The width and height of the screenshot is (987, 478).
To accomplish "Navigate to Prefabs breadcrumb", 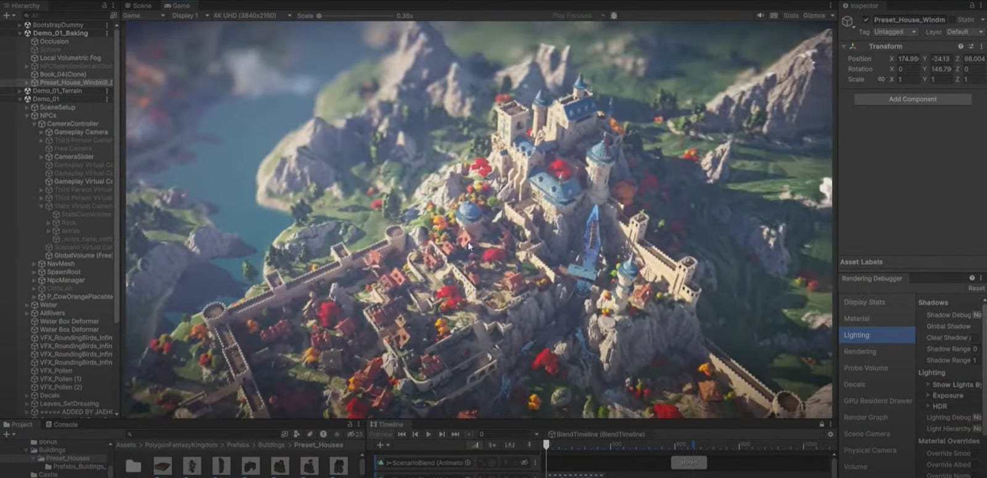I will 237,445.
